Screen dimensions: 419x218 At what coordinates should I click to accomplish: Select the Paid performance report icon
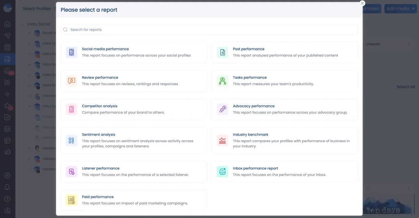point(71,200)
